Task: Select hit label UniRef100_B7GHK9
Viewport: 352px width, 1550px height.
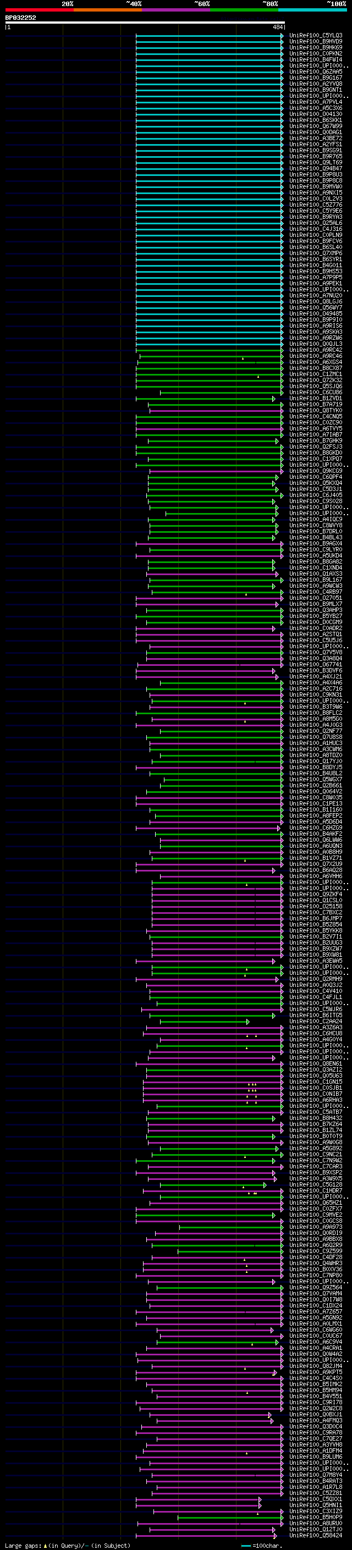Action: [x=316, y=441]
